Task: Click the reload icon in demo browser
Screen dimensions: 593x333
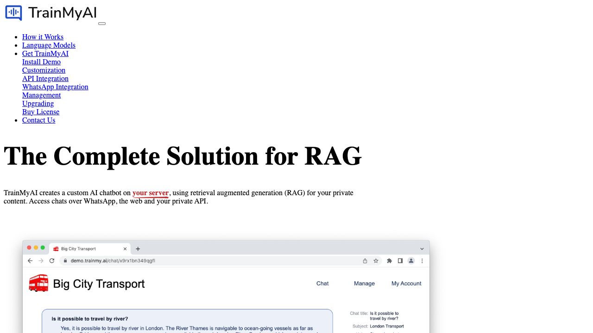Action: [x=52, y=261]
